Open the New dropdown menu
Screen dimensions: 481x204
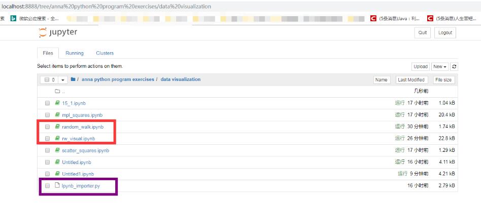point(440,66)
